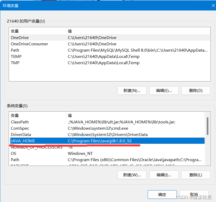Click the 删除(D) button for user variables

point(196,90)
